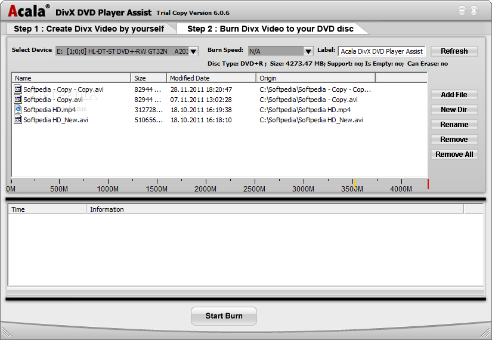Sort file list by Name column header
This screenshot has height=340, width=492.
click(71, 78)
